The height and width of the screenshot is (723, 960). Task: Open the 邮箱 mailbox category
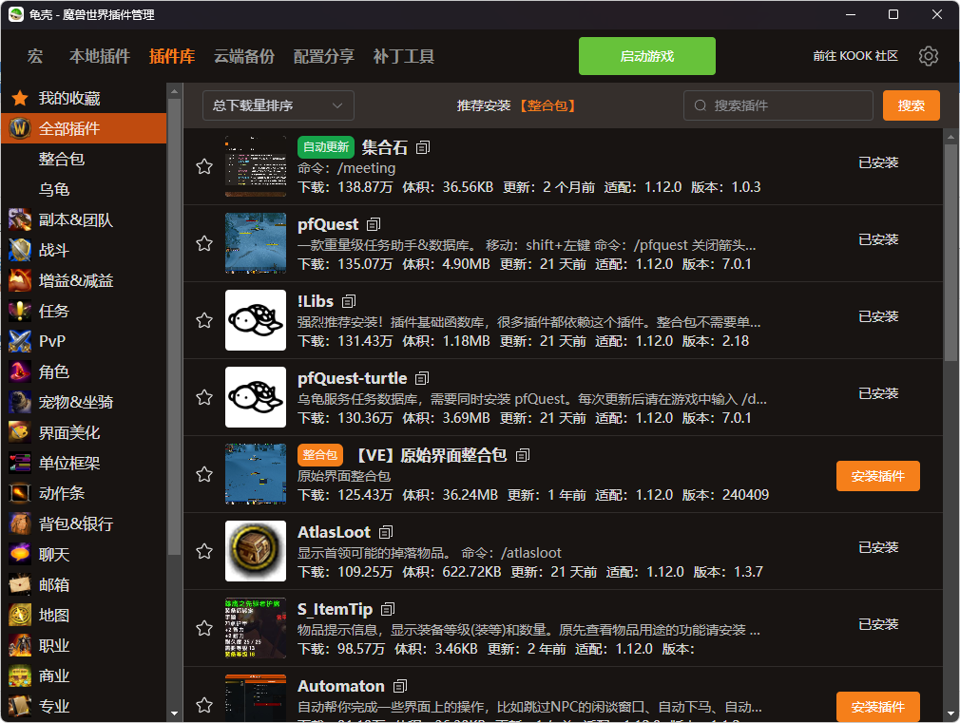click(x=84, y=584)
